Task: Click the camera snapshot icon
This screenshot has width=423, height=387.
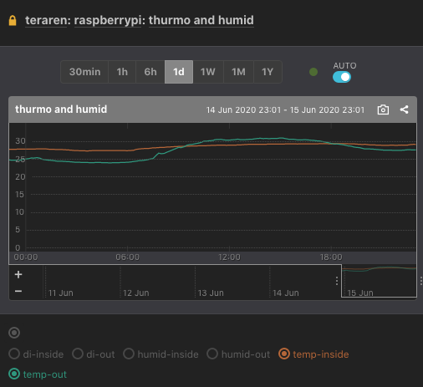Action: tap(383, 109)
